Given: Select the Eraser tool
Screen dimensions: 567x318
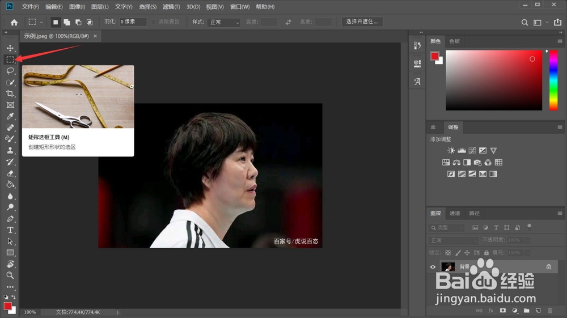Looking at the screenshot, I should click(x=10, y=173).
